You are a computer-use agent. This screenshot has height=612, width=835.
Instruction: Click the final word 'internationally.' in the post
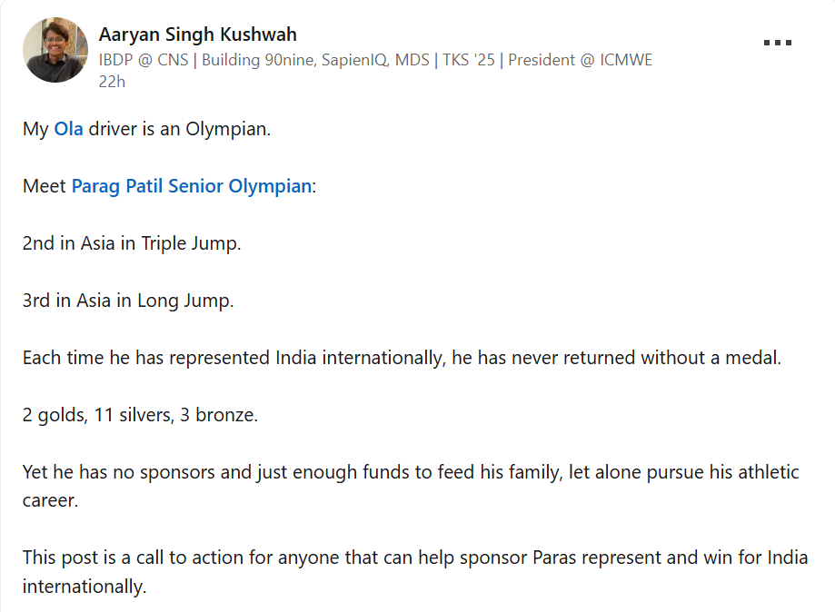point(84,586)
